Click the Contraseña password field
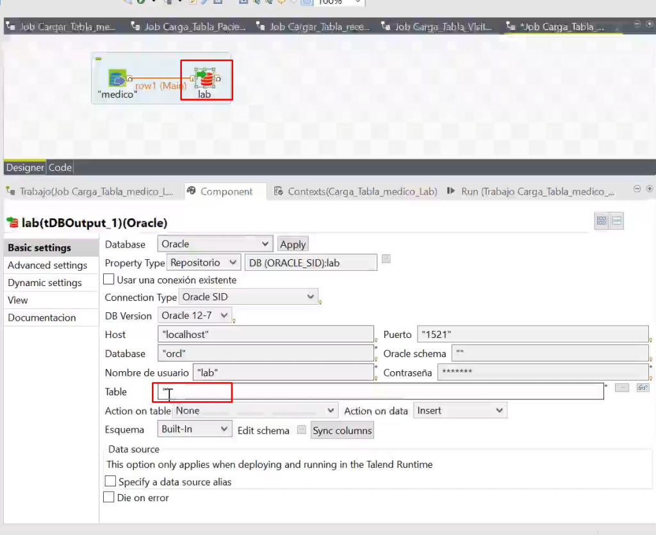 [x=543, y=372]
